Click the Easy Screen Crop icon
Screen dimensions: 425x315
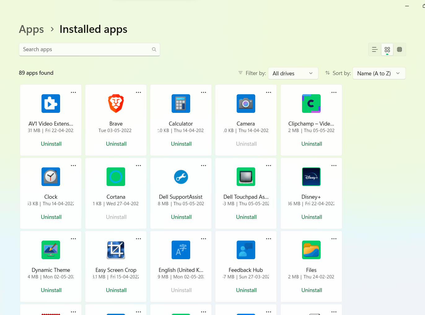[x=116, y=250]
